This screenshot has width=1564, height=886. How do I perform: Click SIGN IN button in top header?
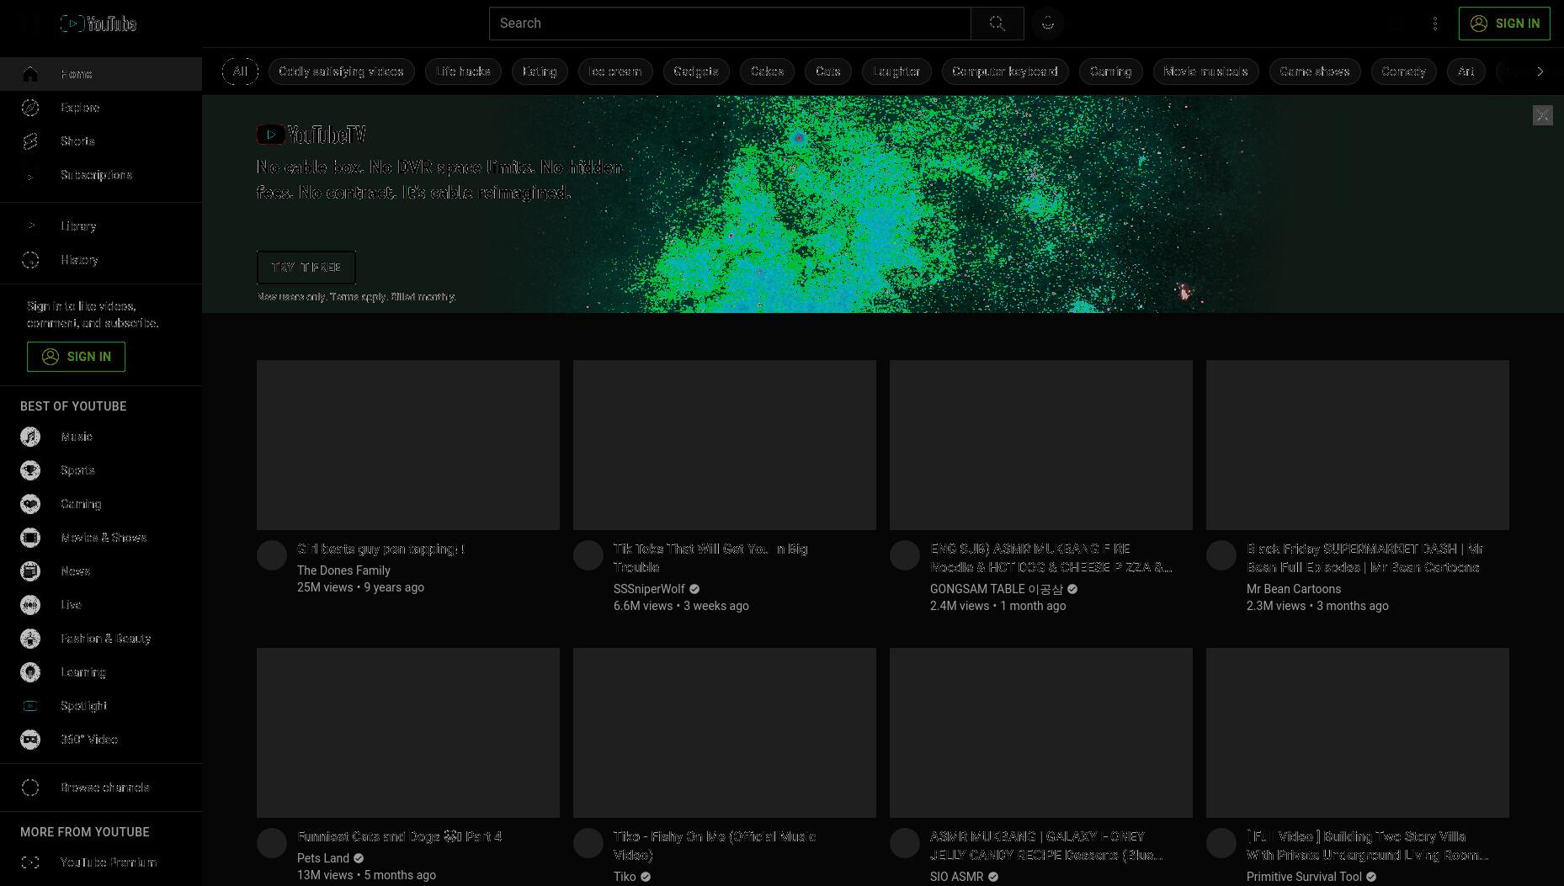pyautogui.click(x=1504, y=24)
